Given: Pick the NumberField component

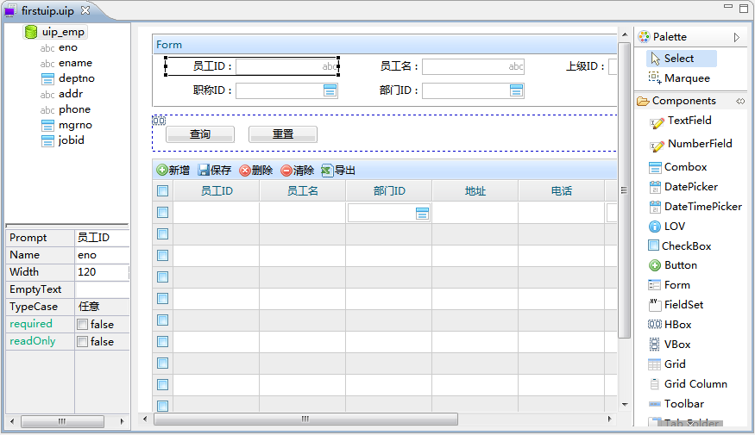Looking at the screenshot, I should point(699,145).
